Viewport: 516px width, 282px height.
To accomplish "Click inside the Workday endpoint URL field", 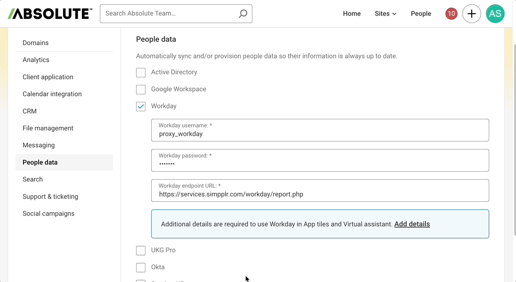I will (x=320, y=194).
